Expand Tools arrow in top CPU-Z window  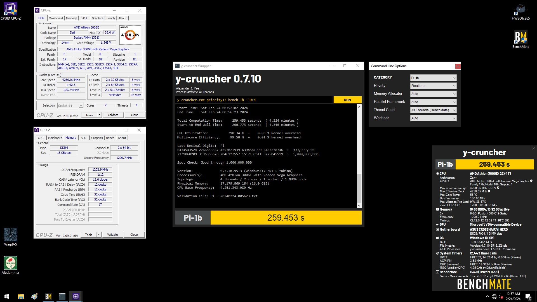[x=99, y=115]
